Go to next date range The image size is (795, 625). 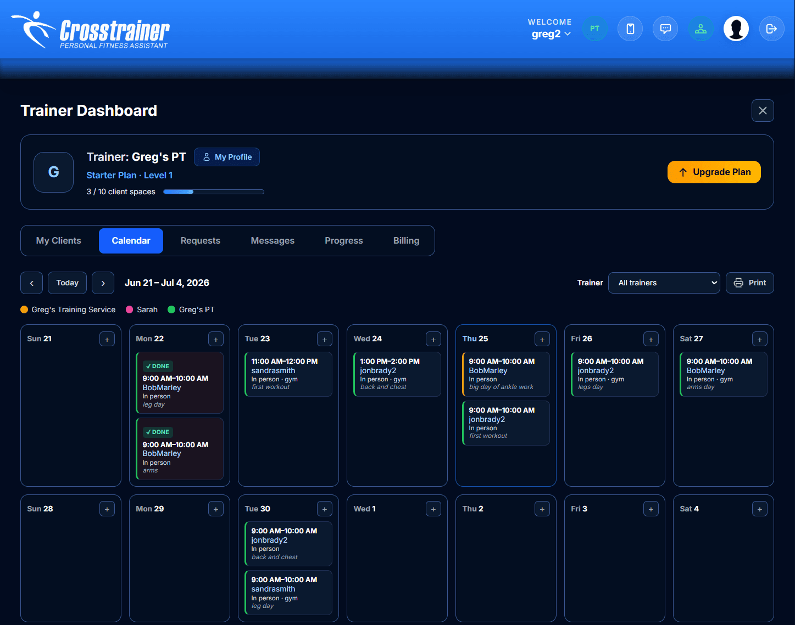[103, 283]
